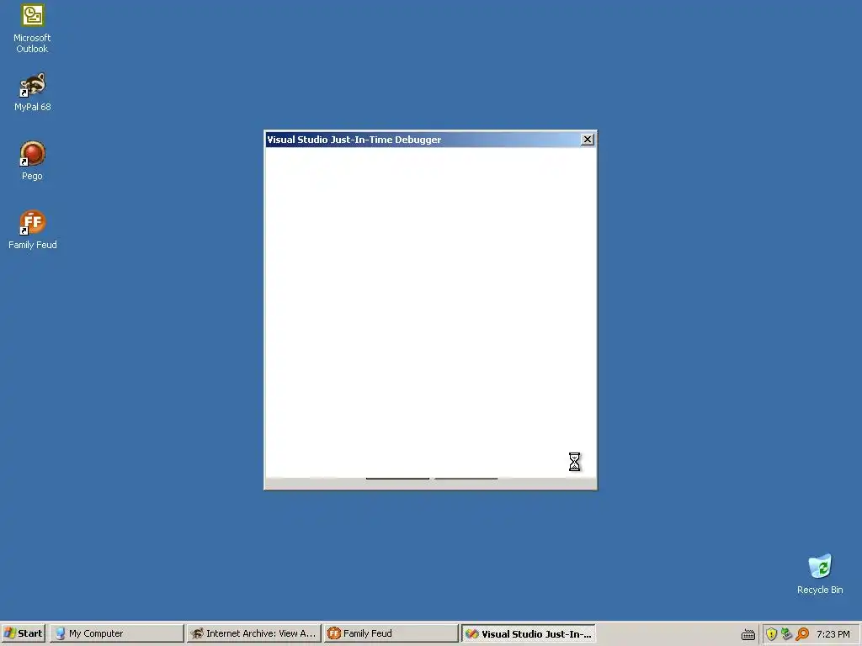
Task: Switch to My Computer taskbar window
Action: click(x=116, y=633)
